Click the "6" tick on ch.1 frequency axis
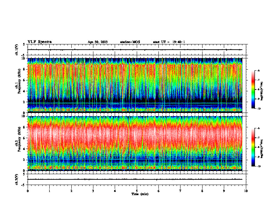The height and width of the screenshot is (214, 277). tap(25, 80)
